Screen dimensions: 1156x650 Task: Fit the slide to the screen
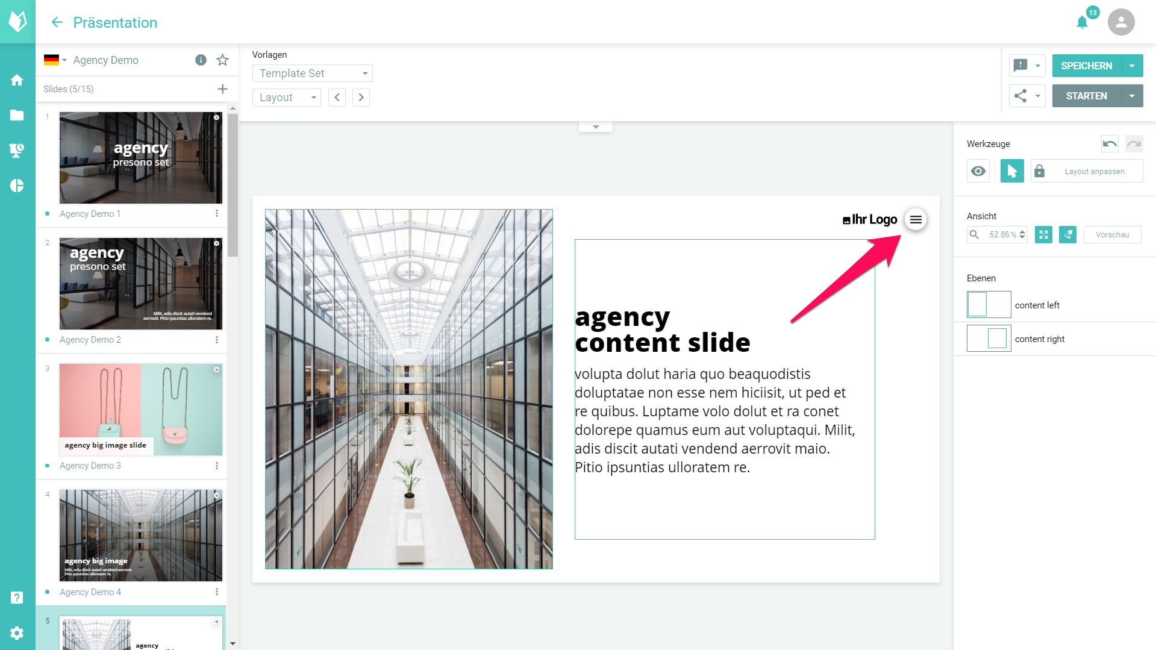(1043, 234)
